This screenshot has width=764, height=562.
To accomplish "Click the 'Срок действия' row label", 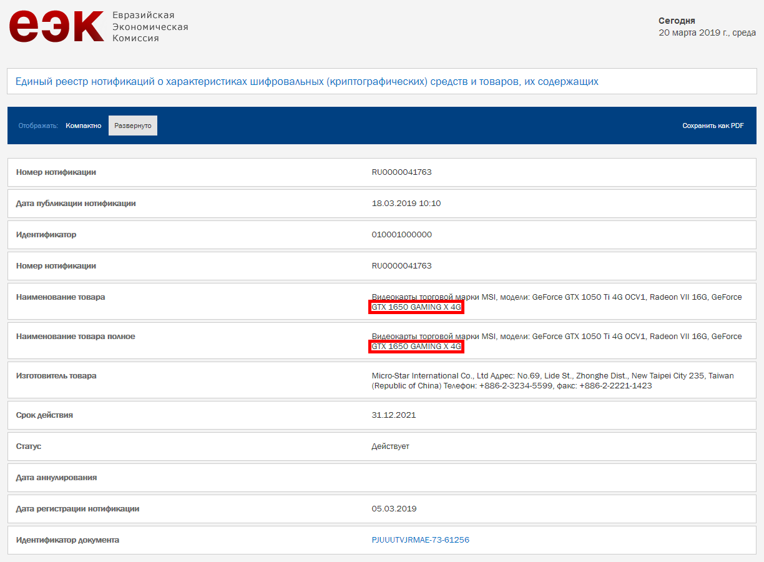I will point(44,415).
